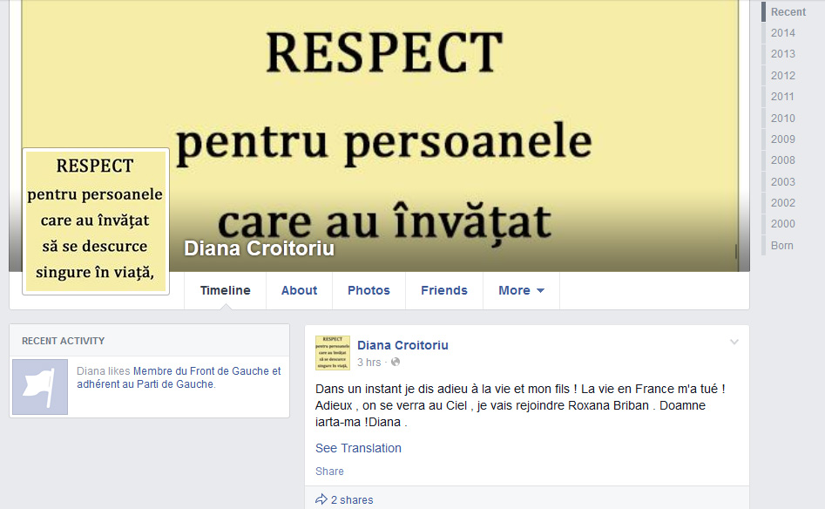This screenshot has width=825, height=509.
Task: Switch to the About tab
Action: click(299, 290)
